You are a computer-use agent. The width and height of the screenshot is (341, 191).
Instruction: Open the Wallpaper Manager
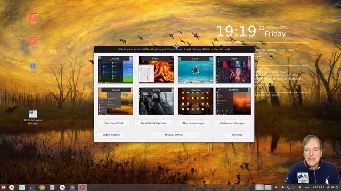(232, 123)
